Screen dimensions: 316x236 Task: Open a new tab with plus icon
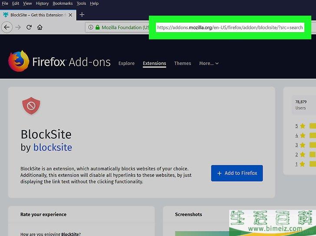click(82, 15)
